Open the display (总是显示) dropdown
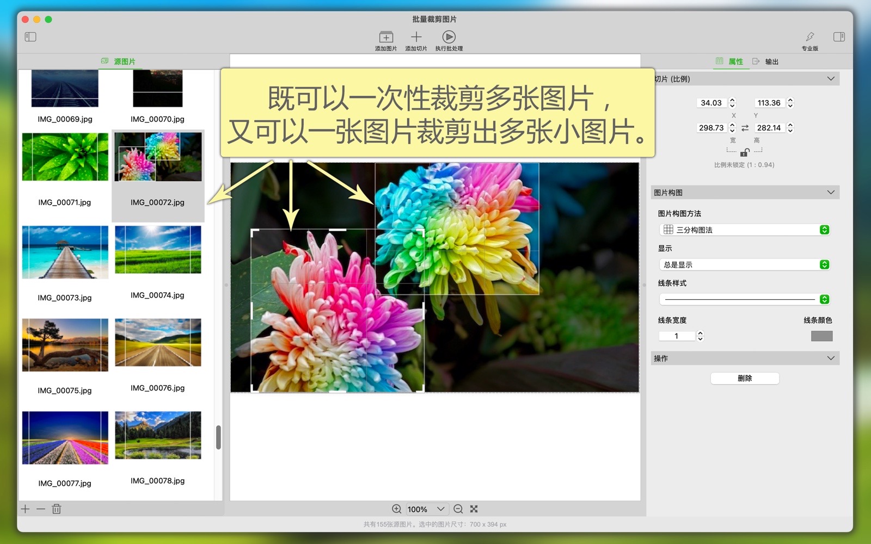The height and width of the screenshot is (544, 871). tap(744, 265)
